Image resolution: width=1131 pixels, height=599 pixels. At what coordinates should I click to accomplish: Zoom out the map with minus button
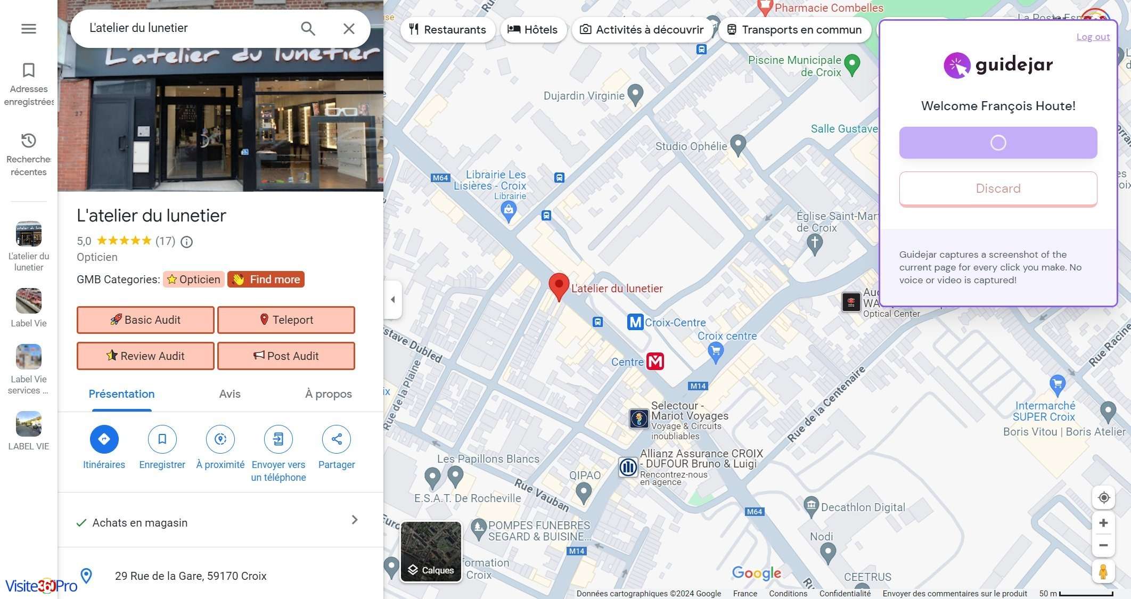tap(1104, 545)
